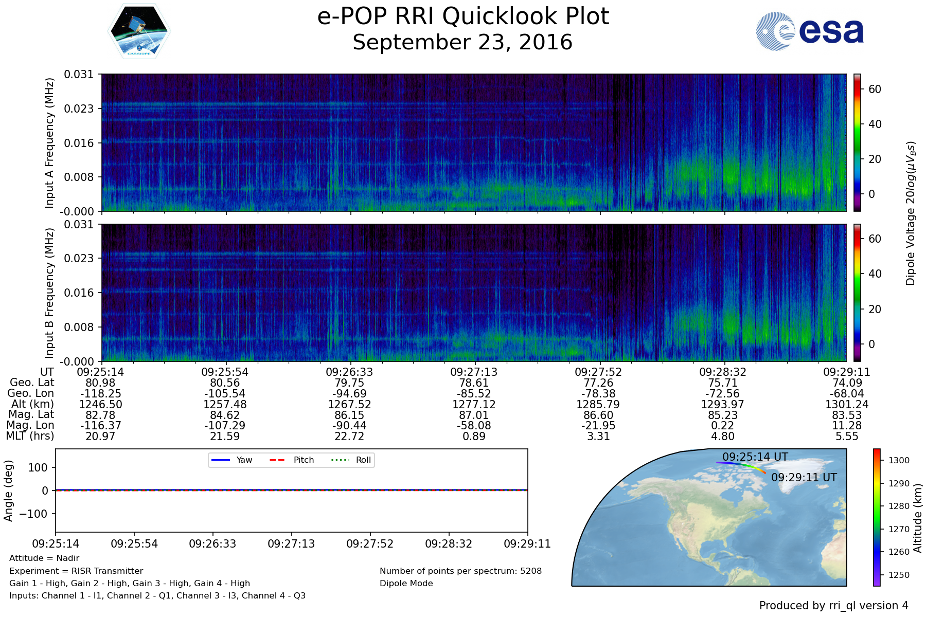926x617 pixels.
Task: Click the "Produced by rri_ql version 4" footer
Action: click(x=833, y=606)
